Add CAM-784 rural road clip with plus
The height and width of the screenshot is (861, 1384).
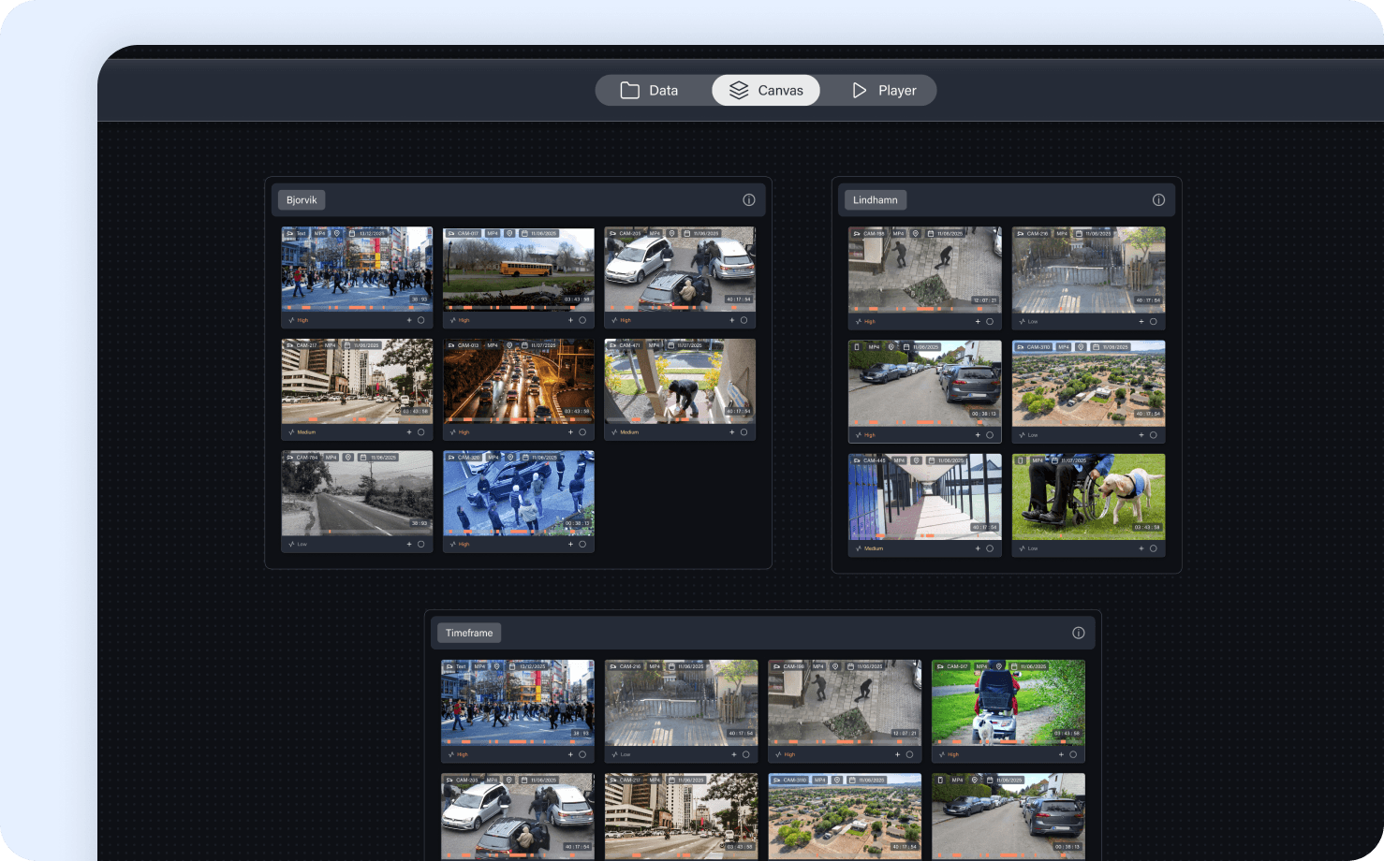coord(409,544)
